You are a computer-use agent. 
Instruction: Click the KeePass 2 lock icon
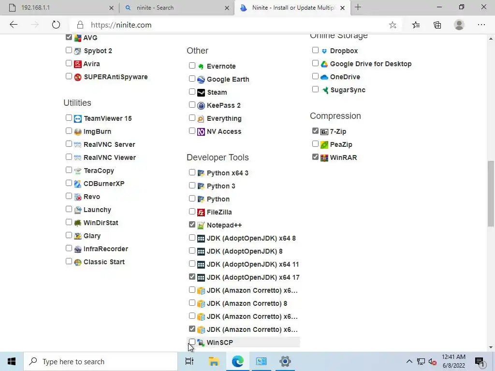201,106
